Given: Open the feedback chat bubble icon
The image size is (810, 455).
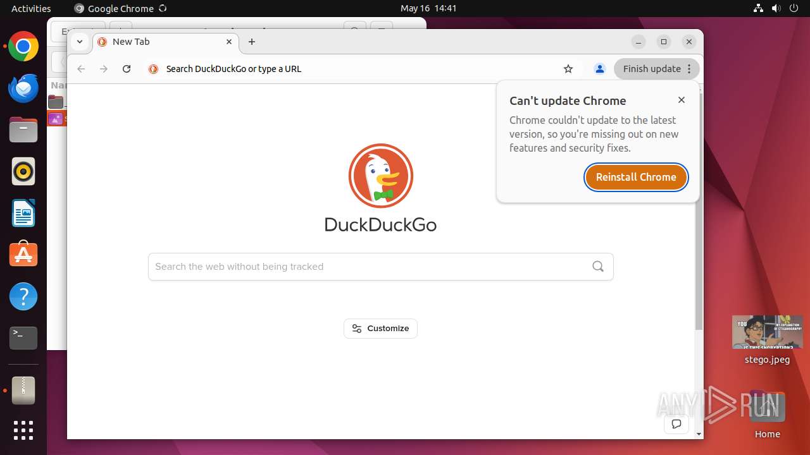Looking at the screenshot, I should (x=676, y=424).
